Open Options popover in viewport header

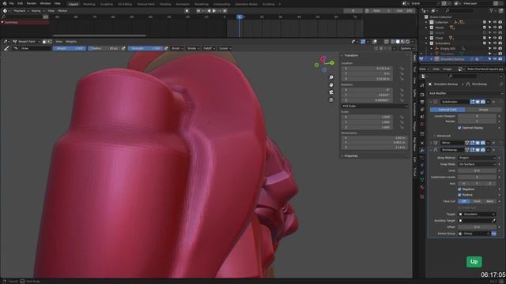click(406, 48)
